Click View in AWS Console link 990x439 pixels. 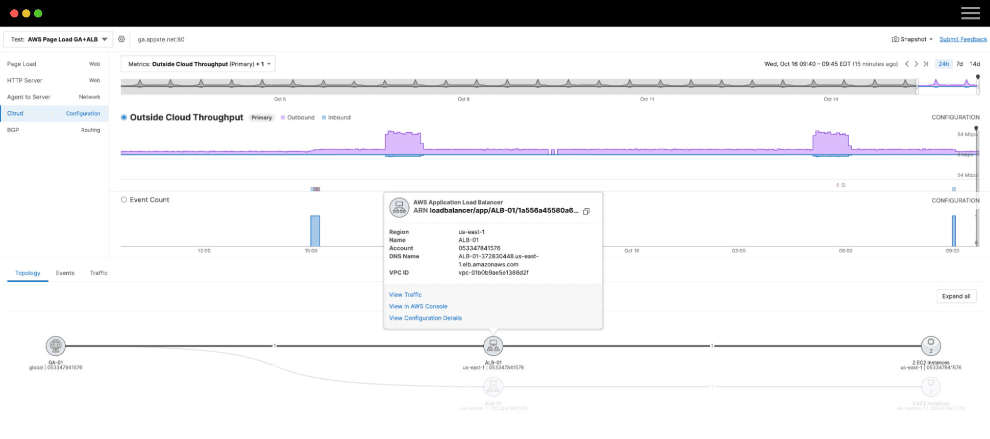pyautogui.click(x=418, y=306)
